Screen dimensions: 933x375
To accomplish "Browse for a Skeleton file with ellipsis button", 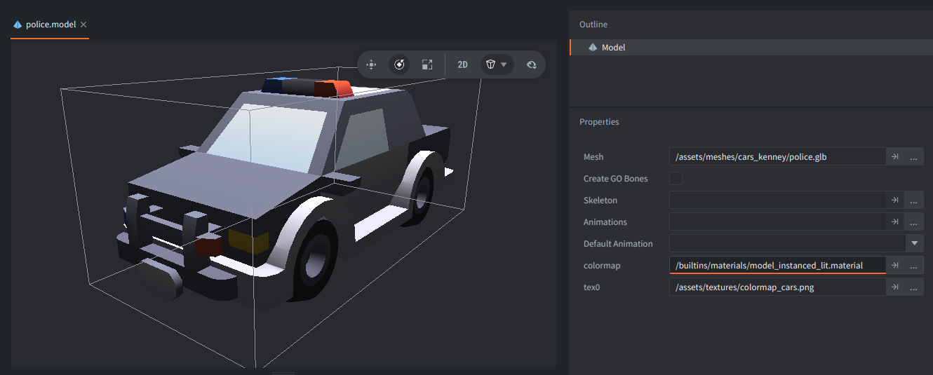I will tap(914, 200).
